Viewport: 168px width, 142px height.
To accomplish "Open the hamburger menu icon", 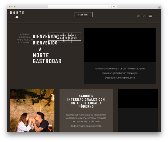I will [150, 16].
